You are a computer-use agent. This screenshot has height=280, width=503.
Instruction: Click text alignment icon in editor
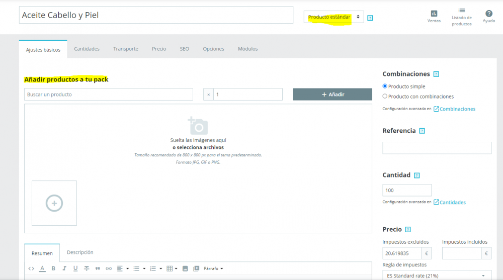pos(120,268)
